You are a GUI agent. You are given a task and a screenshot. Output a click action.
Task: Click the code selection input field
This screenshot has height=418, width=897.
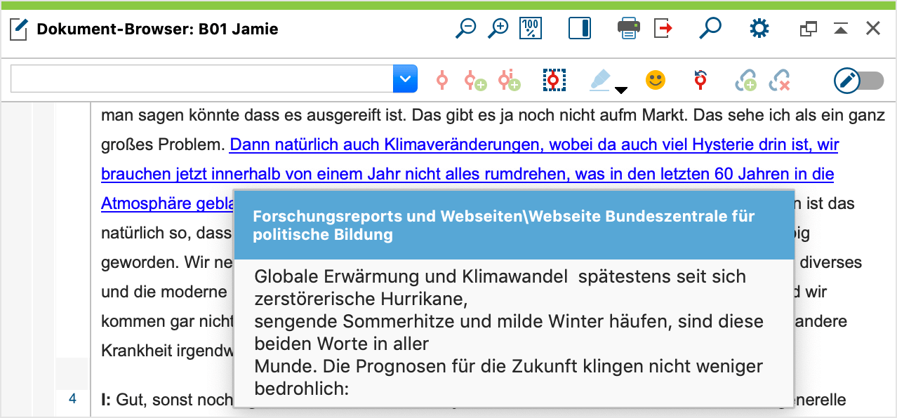(x=202, y=79)
